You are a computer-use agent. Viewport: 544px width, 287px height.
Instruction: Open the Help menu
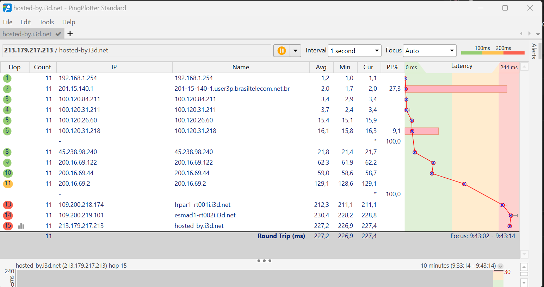(69, 22)
